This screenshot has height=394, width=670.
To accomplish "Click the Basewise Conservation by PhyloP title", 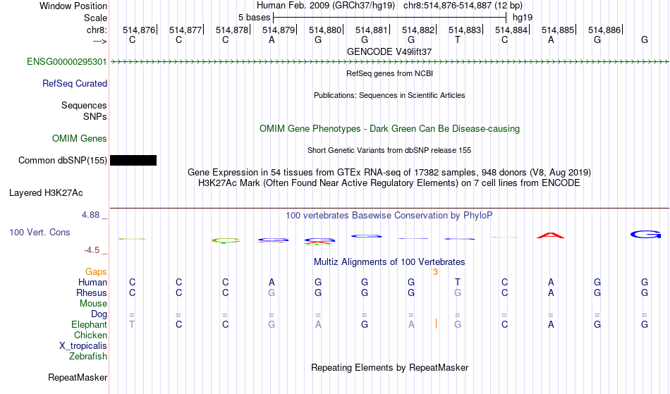I will pos(389,216).
